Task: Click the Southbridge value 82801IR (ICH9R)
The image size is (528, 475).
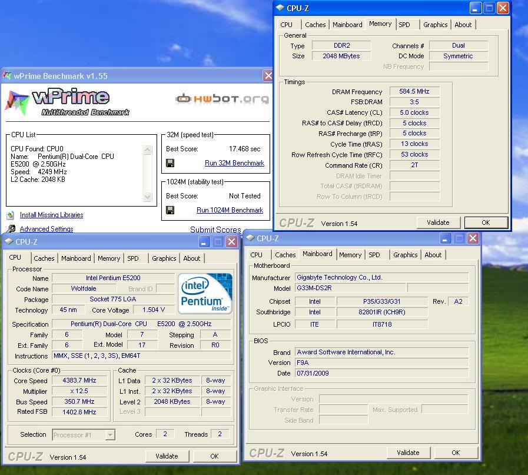Action: coord(382,312)
